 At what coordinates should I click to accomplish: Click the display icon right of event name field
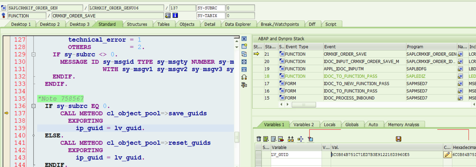[x=168, y=15]
